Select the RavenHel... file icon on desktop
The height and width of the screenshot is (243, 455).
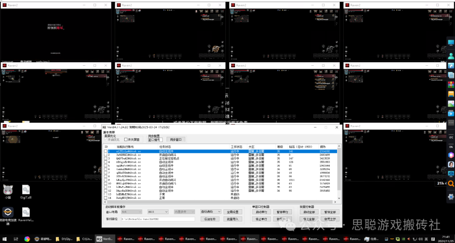(x=26, y=213)
